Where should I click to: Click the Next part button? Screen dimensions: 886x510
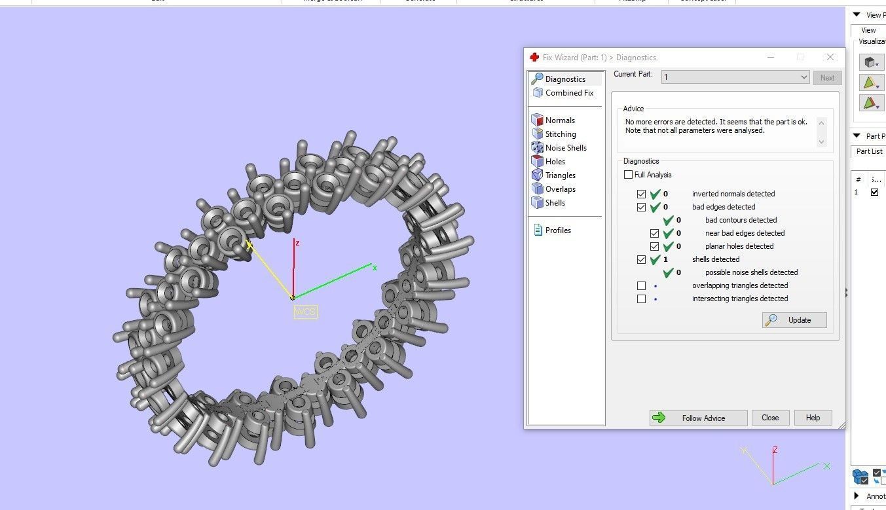827,78
